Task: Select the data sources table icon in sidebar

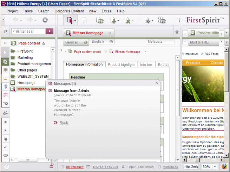Action: 5,70
